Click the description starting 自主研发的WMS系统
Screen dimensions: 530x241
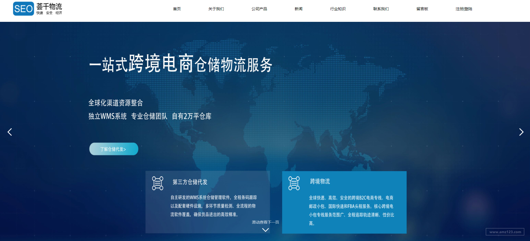click(214, 206)
